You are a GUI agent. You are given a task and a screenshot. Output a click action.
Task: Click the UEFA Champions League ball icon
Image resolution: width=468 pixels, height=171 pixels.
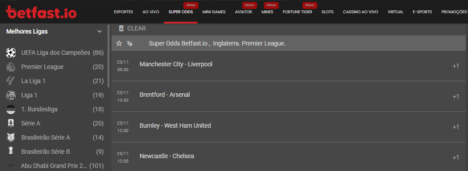11,53
